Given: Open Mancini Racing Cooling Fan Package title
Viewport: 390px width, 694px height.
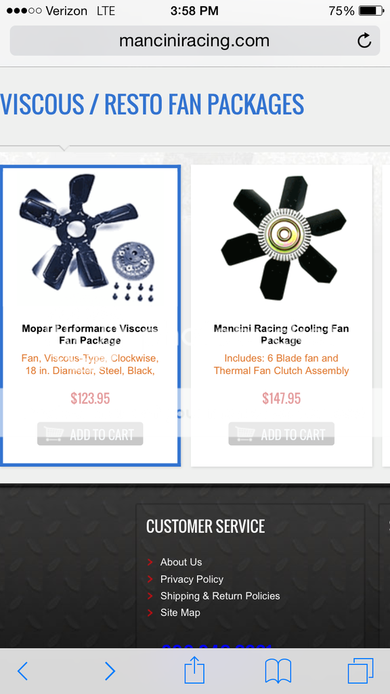Looking at the screenshot, I should tap(281, 334).
